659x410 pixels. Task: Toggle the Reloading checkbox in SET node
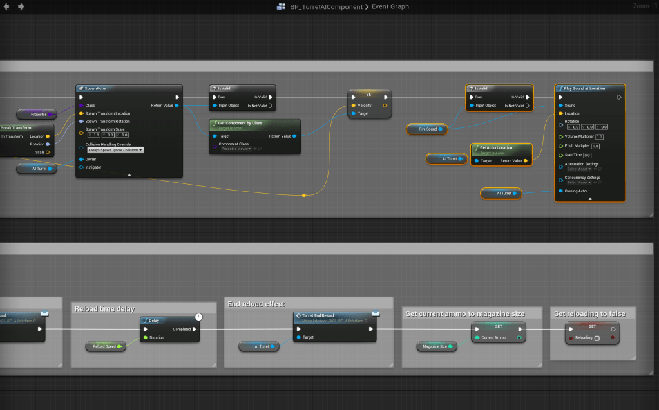click(x=597, y=338)
